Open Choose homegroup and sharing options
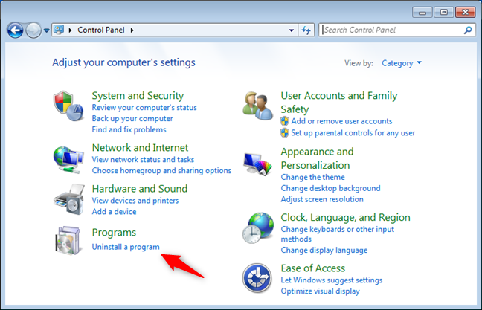 pyautogui.click(x=161, y=171)
